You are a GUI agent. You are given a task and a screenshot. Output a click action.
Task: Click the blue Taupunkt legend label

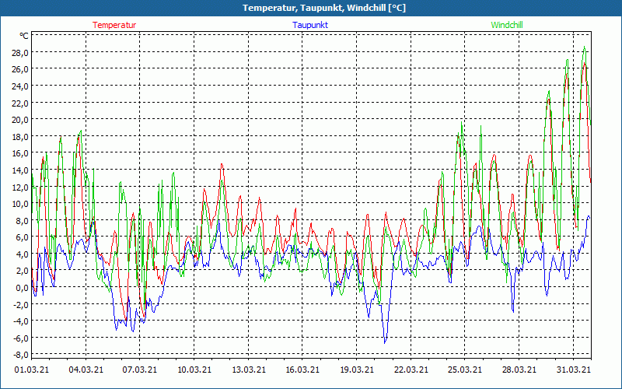(310, 25)
